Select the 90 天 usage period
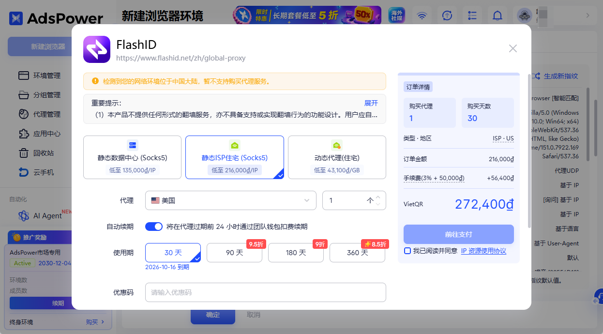This screenshot has height=334, width=603. click(234, 253)
